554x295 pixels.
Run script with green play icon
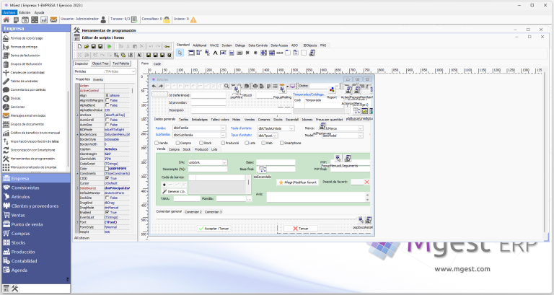click(110, 46)
